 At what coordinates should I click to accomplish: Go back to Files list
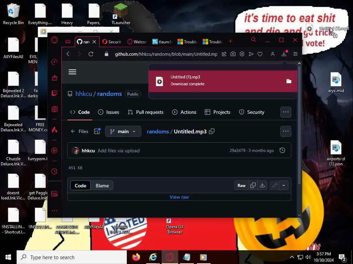80,131
